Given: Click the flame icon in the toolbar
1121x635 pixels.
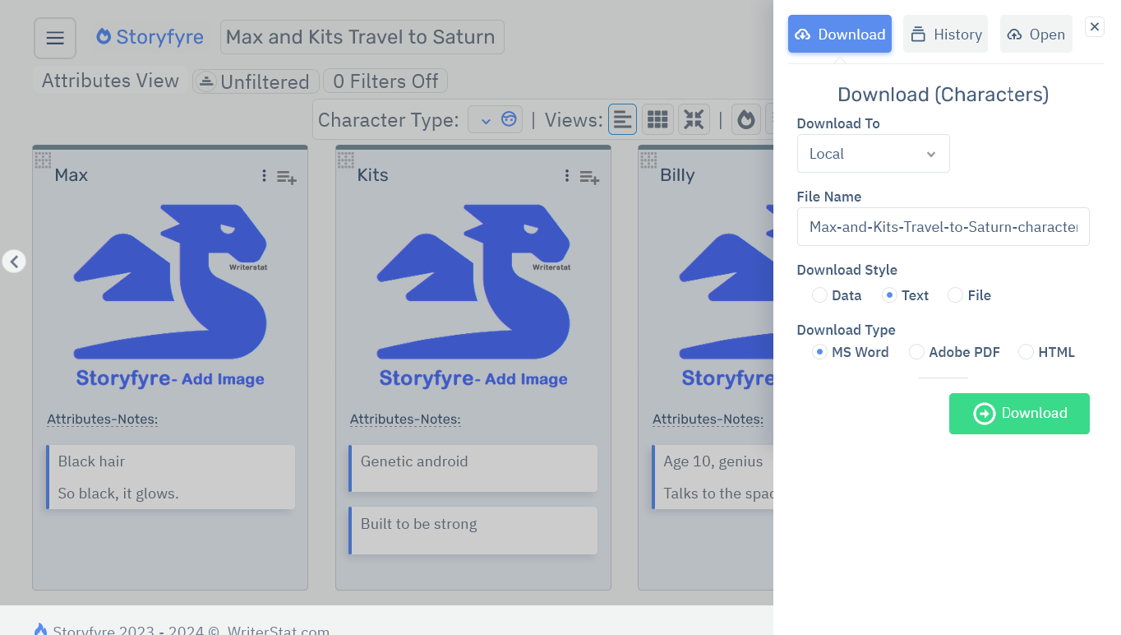Looking at the screenshot, I should 745,119.
